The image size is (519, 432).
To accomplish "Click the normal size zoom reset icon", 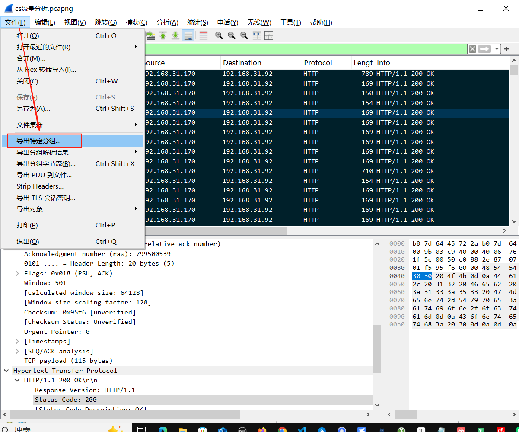I will tap(244, 35).
